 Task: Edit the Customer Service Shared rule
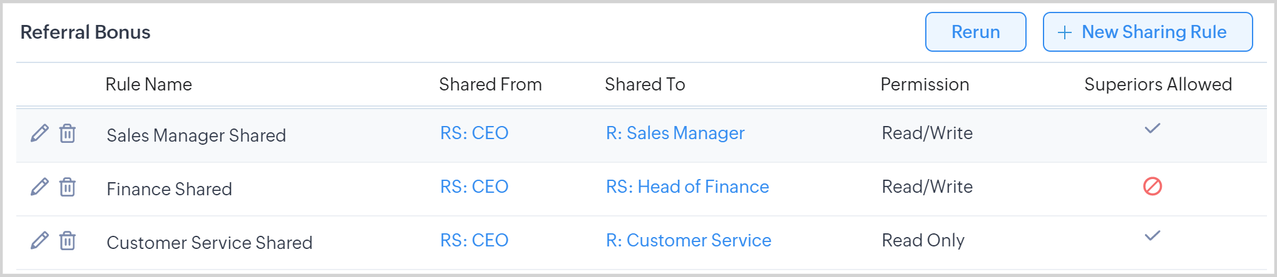click(x=39, y=240)
